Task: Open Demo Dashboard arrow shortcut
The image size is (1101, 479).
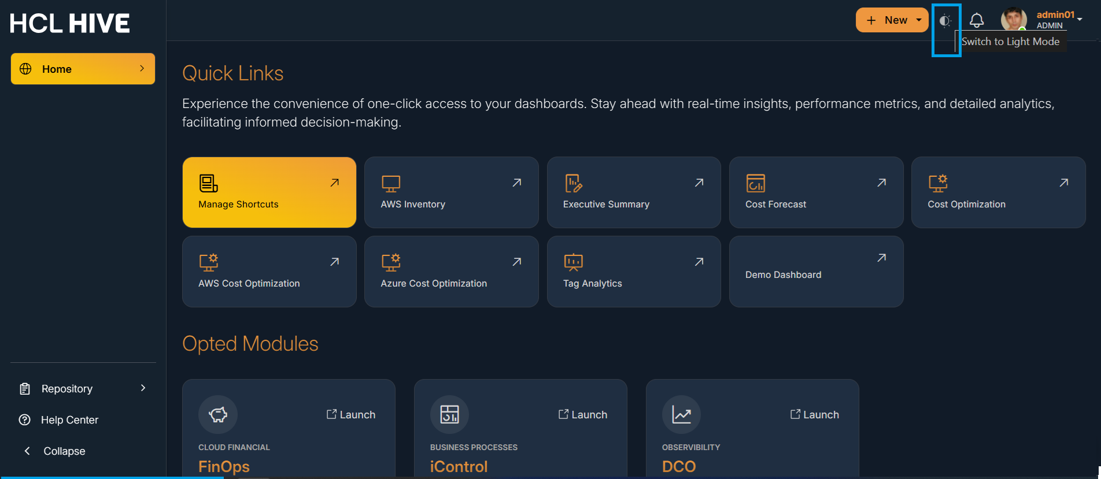Action: coord(881,258)
